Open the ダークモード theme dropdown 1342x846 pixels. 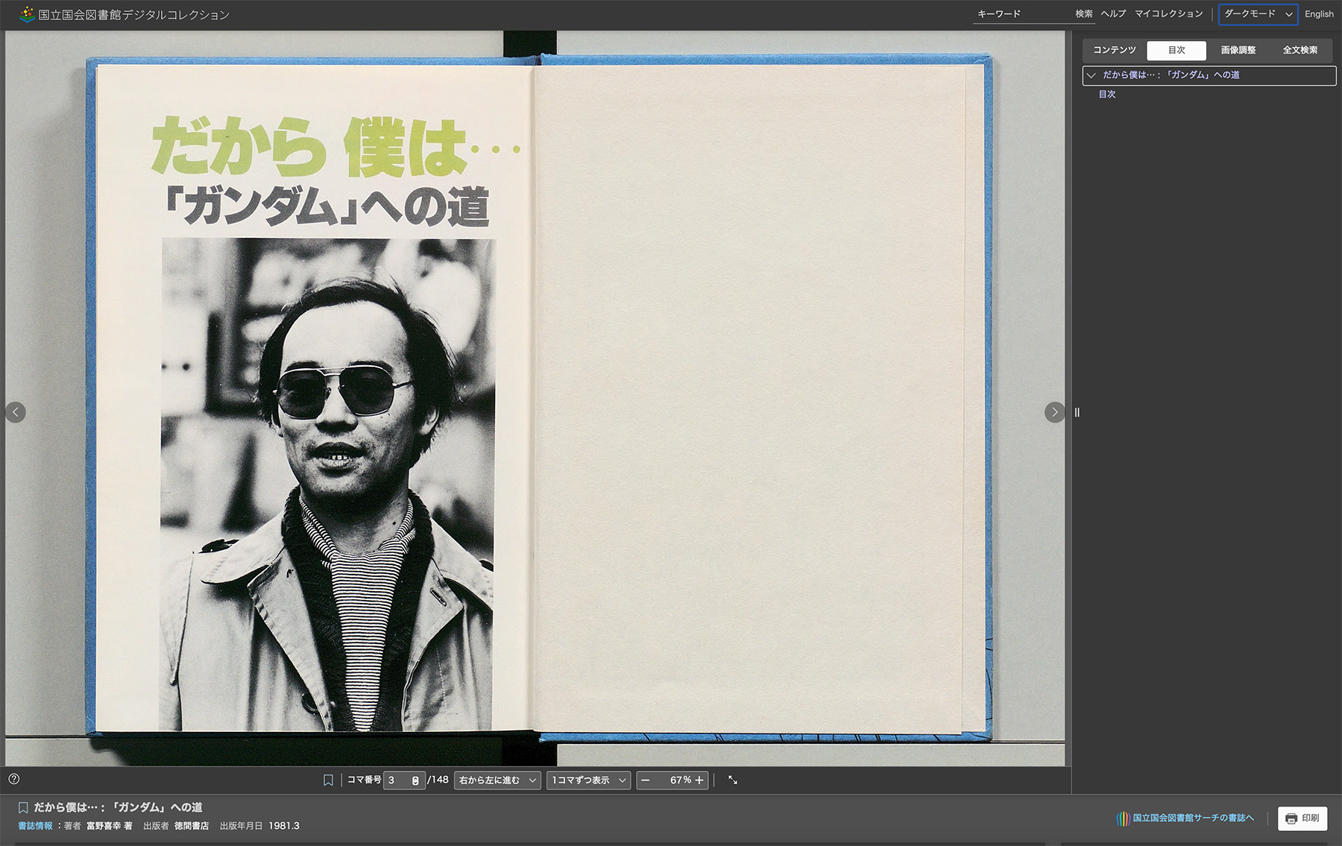point(1258,14)
